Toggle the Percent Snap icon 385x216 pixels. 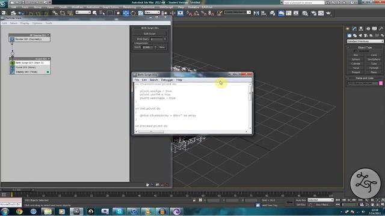(203, 13)
